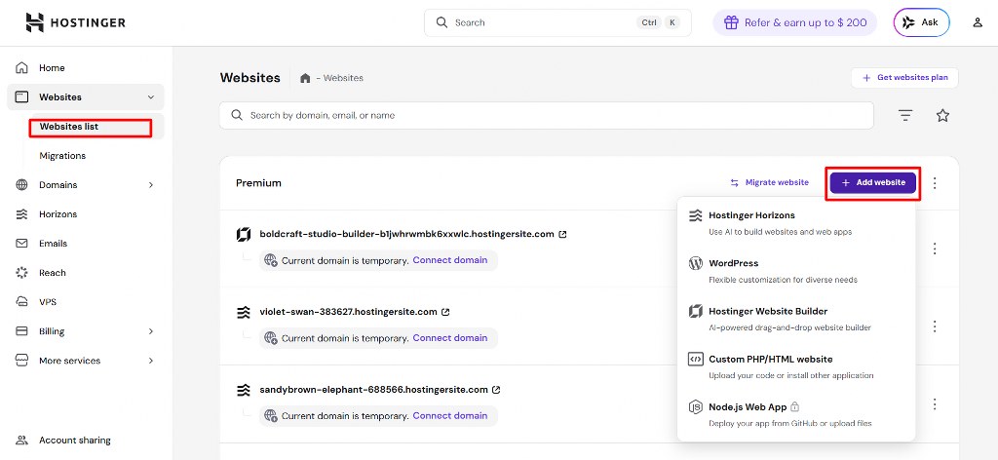This screenshot has width=998, height=460.
Task: Open violet-swan site three-dot menu
Action: point(935,326)
